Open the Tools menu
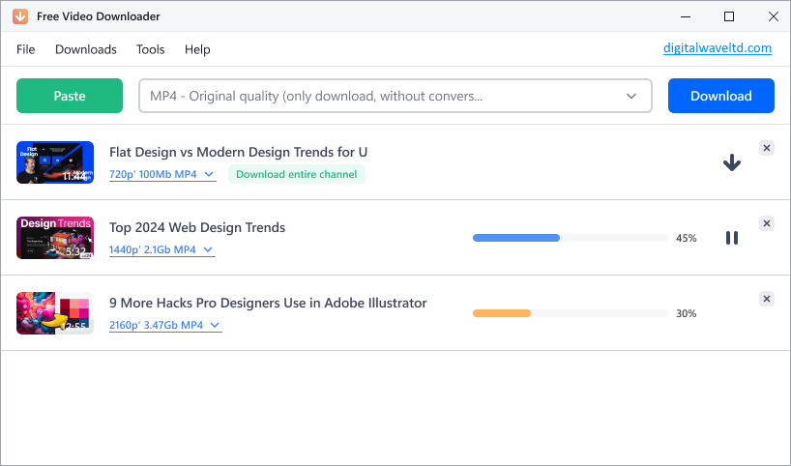Screen dimensions: 791x466 tap(150, 49)
